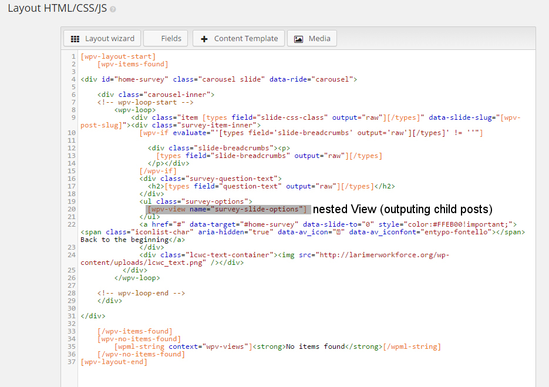This screenshot has height=387, width=549.
Task: Click the image icon on Media button
Action: [x=298, y=39]
